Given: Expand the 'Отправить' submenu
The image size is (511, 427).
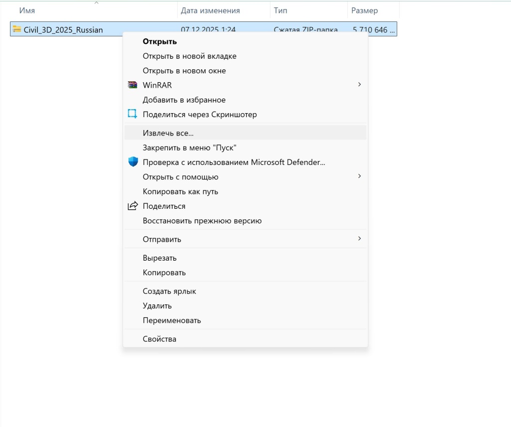Looking at the screenshot, I should point(360,239).
